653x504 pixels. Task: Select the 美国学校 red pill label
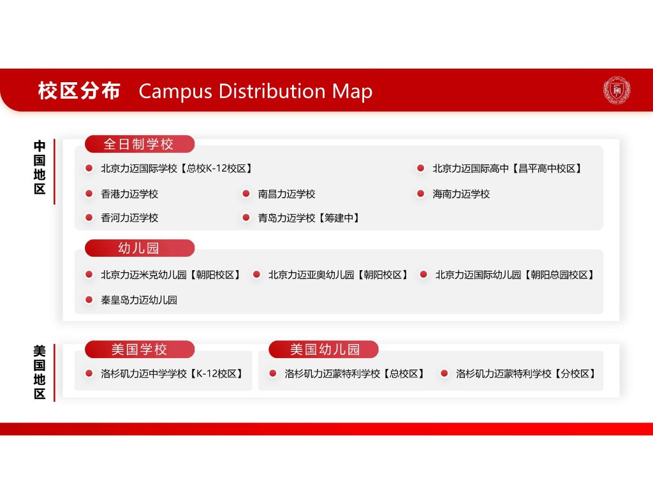pos(139,349)
